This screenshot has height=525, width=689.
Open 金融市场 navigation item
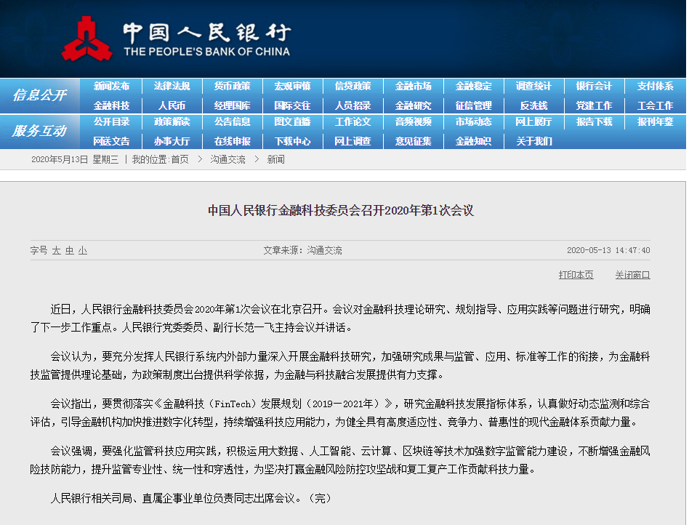pyautogui.click(x=413, y=87)
